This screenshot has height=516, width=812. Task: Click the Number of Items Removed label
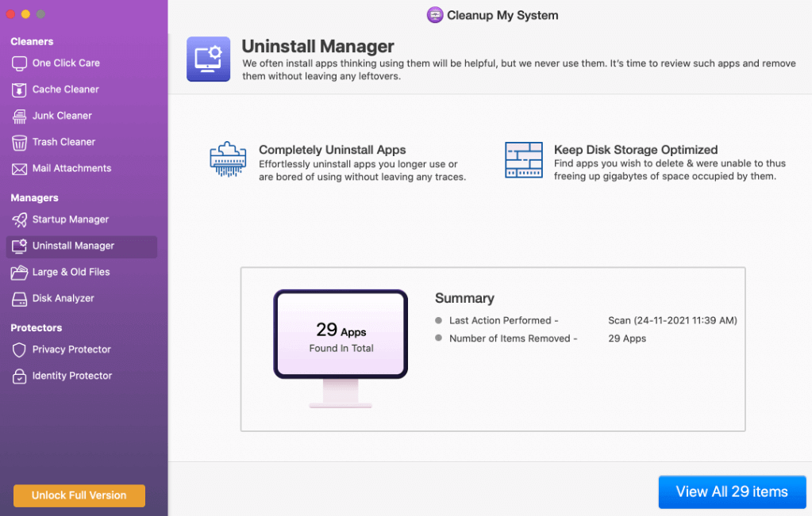513,338
